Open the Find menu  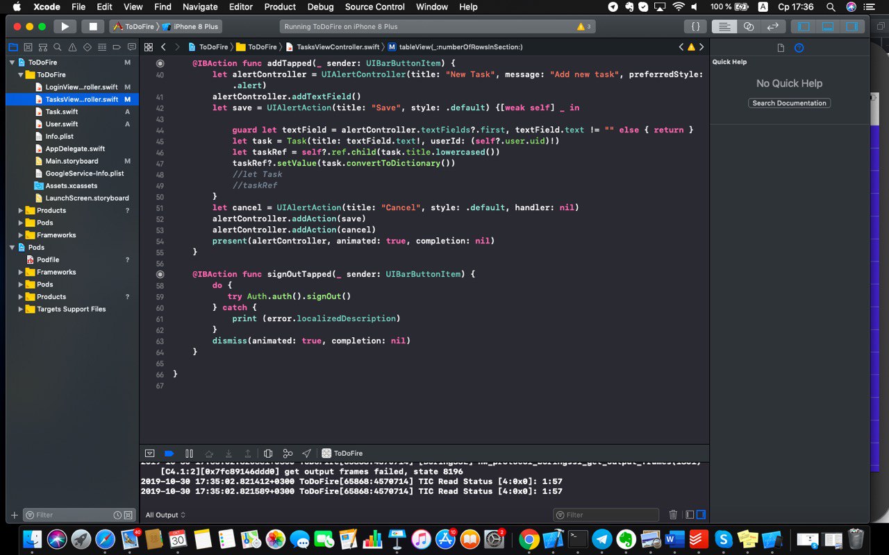coord(163,7)
